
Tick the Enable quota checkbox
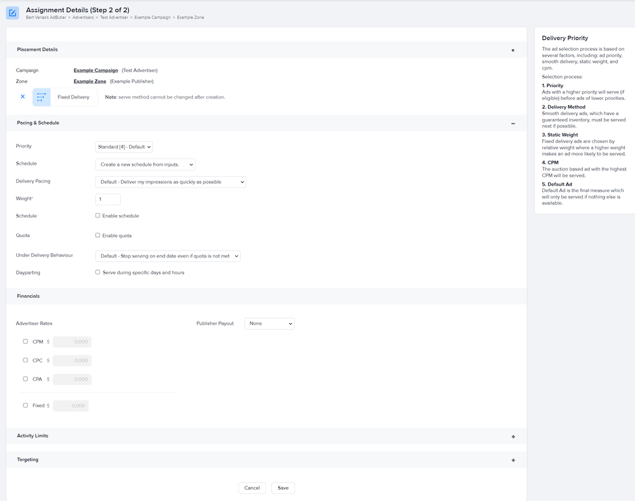[98, 235]
